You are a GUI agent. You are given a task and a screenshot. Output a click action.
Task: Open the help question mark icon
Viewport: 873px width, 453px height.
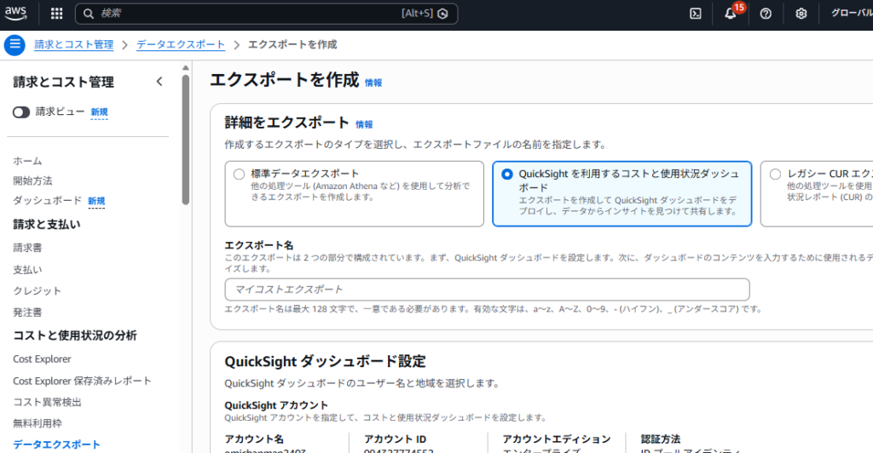[x=766, y=14]
